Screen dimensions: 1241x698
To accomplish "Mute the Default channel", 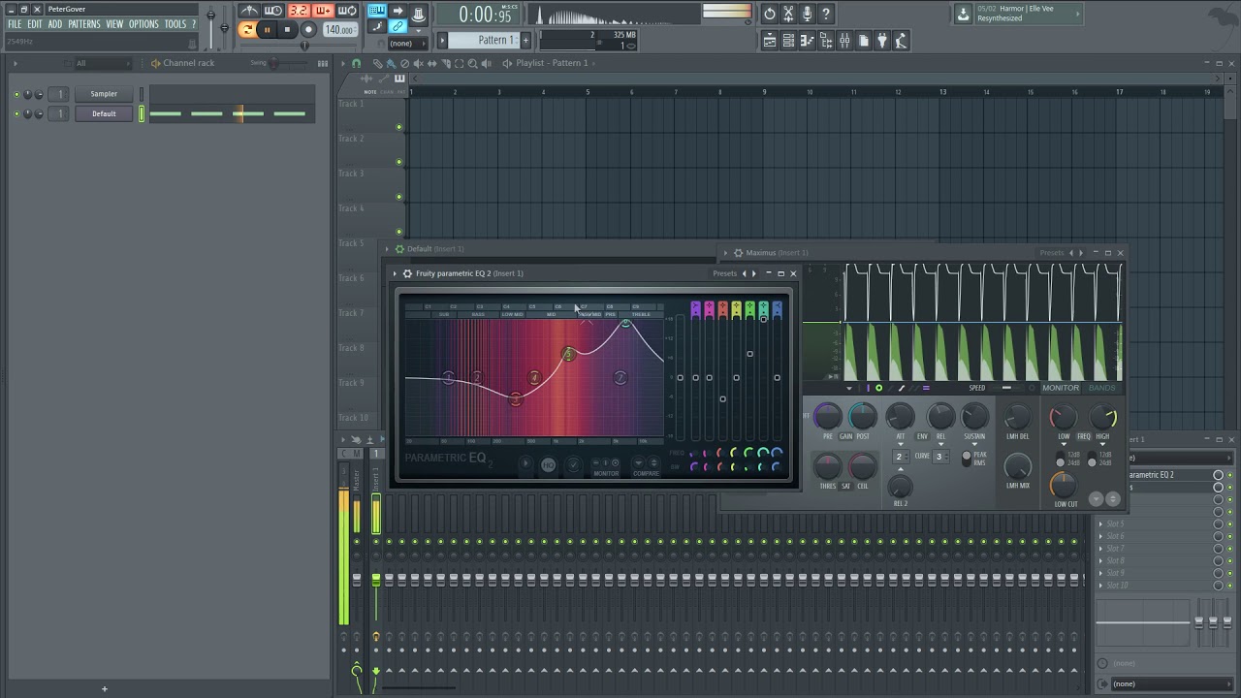I will click(x=16, y=113).
